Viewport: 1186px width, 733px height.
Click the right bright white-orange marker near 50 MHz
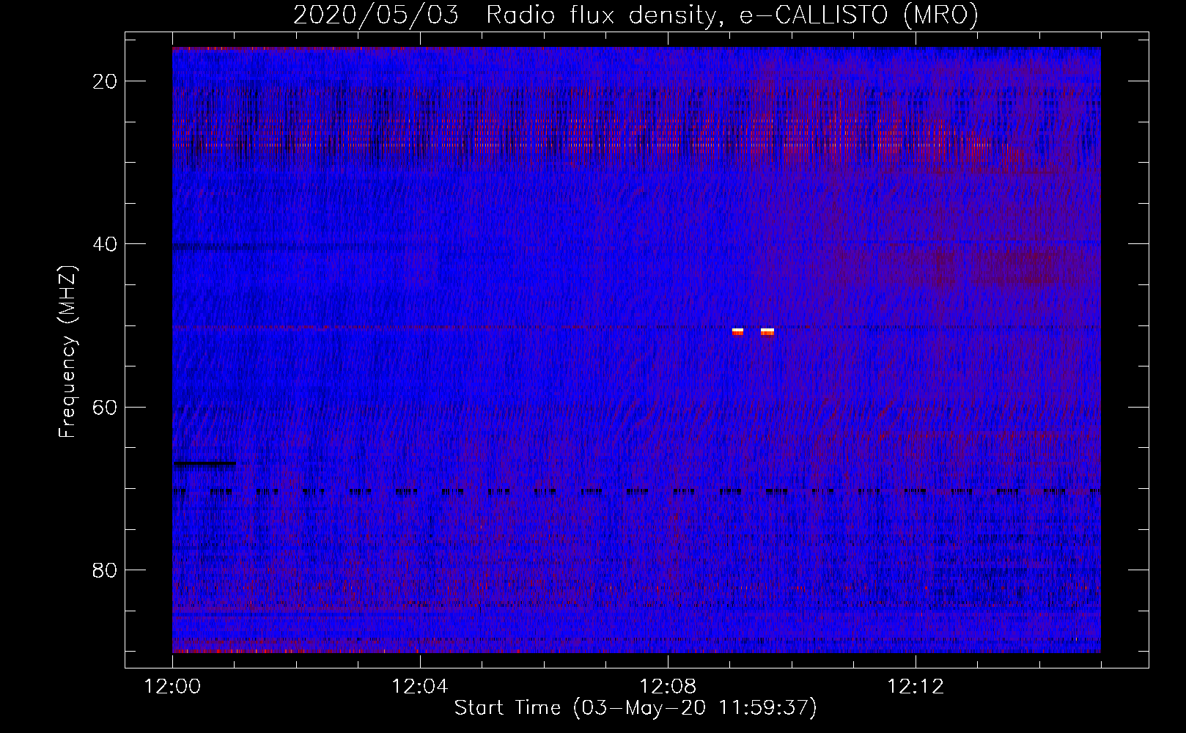point(767,331)
